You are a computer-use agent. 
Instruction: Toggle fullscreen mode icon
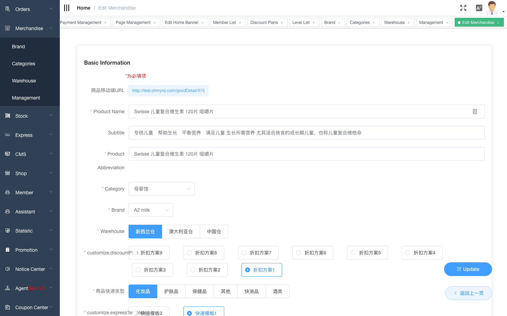463,8
